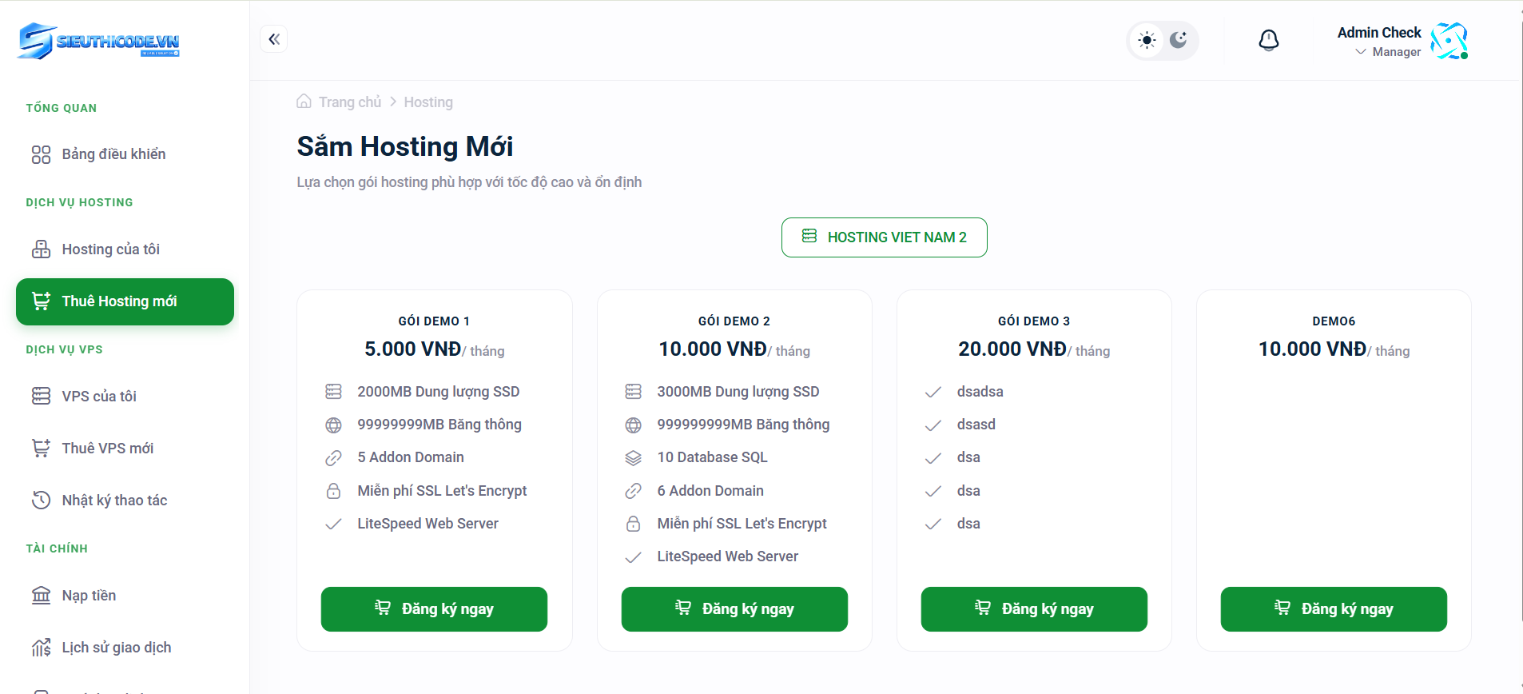
Task: Open VPS của tôi menu item
Action: point(99,397)
